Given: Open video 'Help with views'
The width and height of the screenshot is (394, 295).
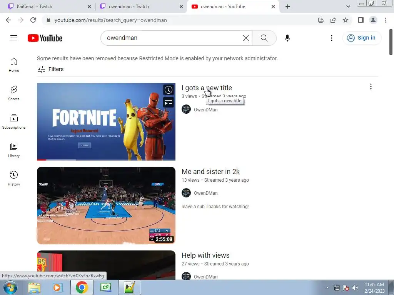Looking at the screenshot, I should [205, 255].
